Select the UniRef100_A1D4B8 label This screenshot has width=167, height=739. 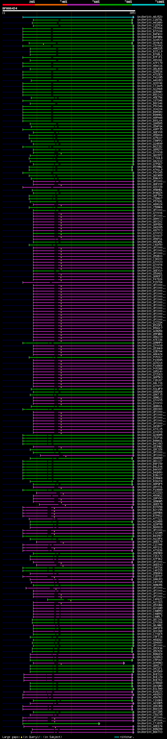tap(150, 521)
